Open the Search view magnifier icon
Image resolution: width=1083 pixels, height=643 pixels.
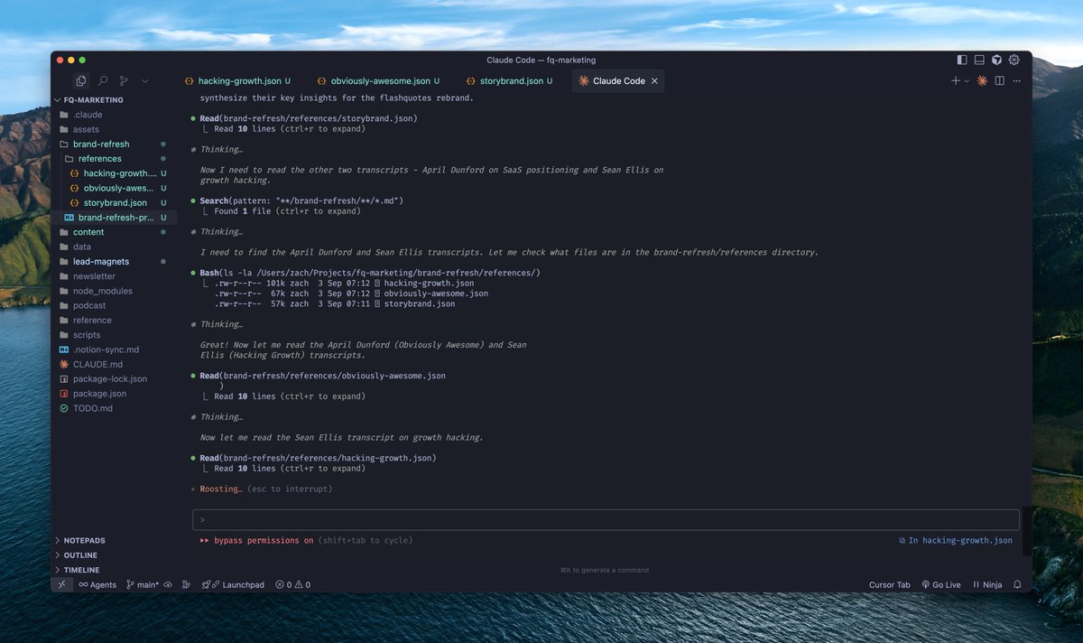[x=103, y=80]
